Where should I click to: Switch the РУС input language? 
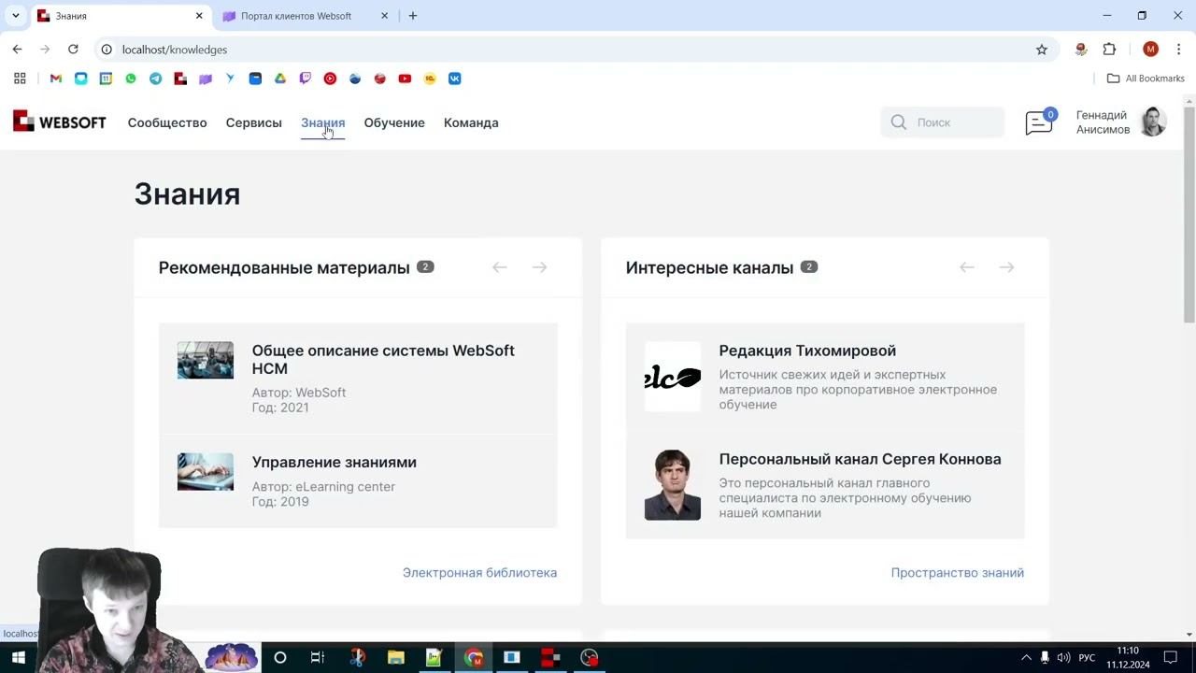(x=1087, y=658)
